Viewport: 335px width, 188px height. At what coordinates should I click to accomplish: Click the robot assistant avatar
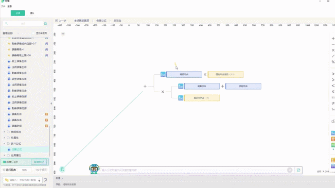pos(94,169)
